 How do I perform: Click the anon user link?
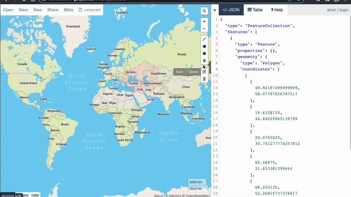[x=331, y=10]
